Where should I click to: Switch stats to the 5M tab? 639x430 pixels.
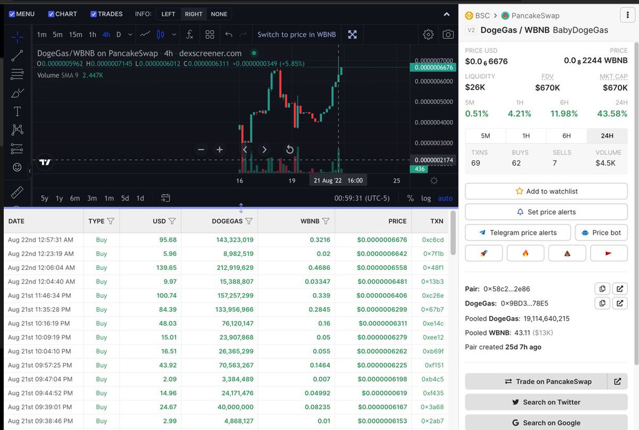(x=485, y=136)
